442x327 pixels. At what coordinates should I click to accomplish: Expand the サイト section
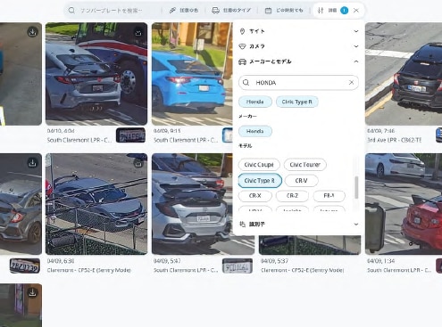click(x=356, y=31)
